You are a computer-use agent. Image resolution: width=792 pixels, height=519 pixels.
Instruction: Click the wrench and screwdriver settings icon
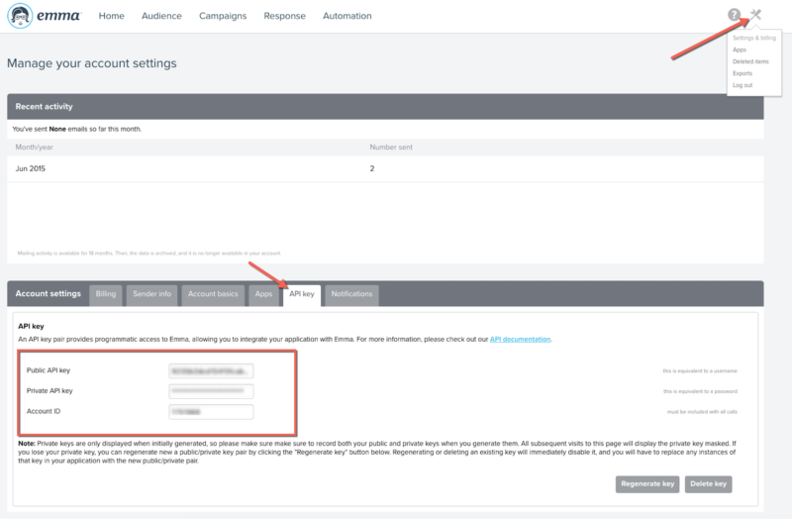click(755, 15)
